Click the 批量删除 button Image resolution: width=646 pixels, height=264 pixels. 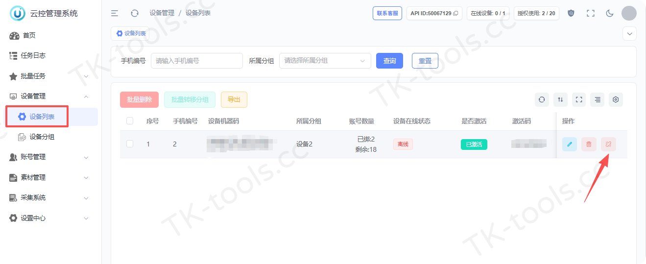pos(140,99)
